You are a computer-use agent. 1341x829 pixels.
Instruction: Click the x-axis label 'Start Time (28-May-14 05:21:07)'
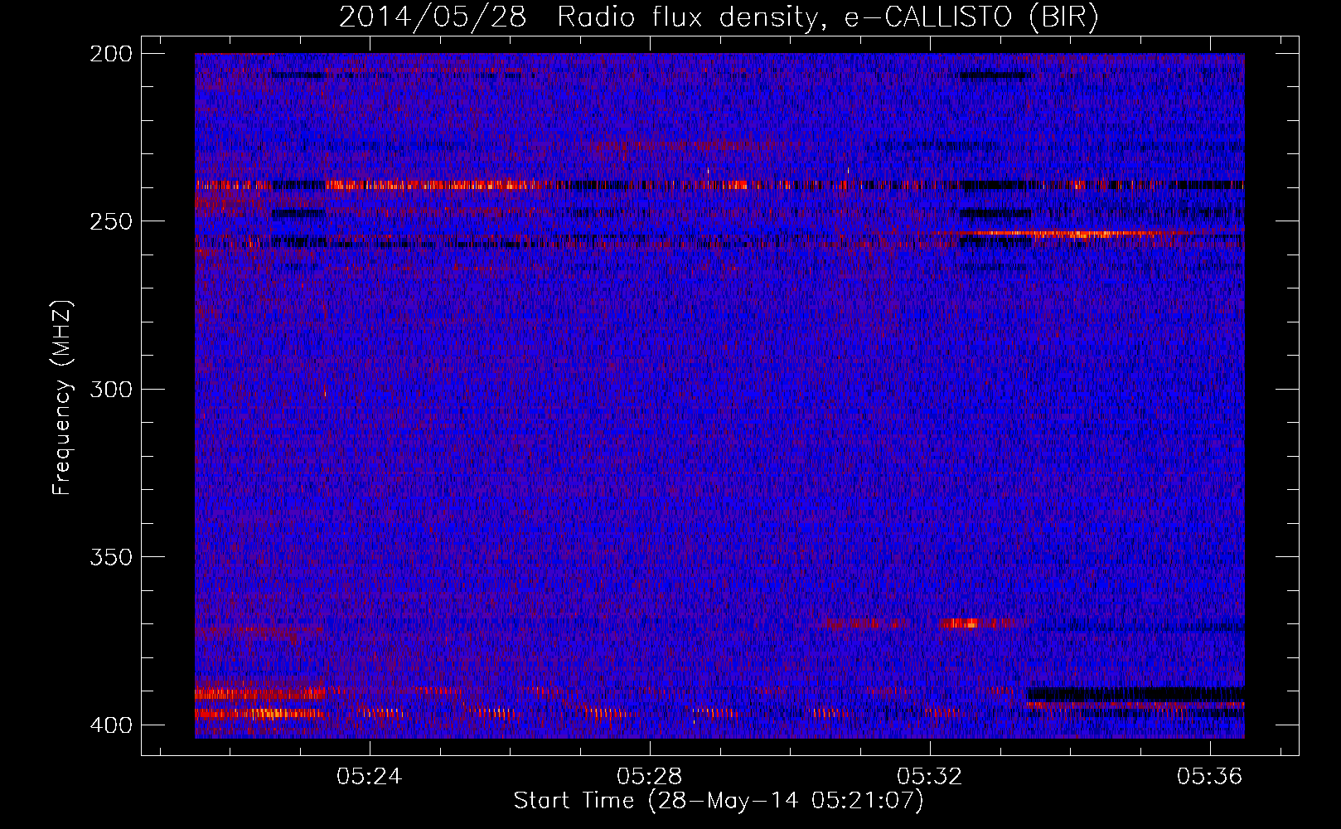(x=719, y=801)
